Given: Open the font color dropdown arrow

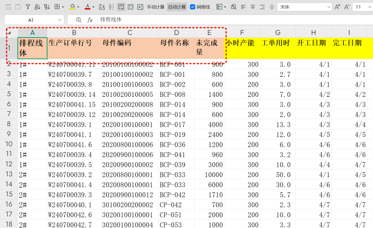Looking at the screenshot, I should coord(93,7).
